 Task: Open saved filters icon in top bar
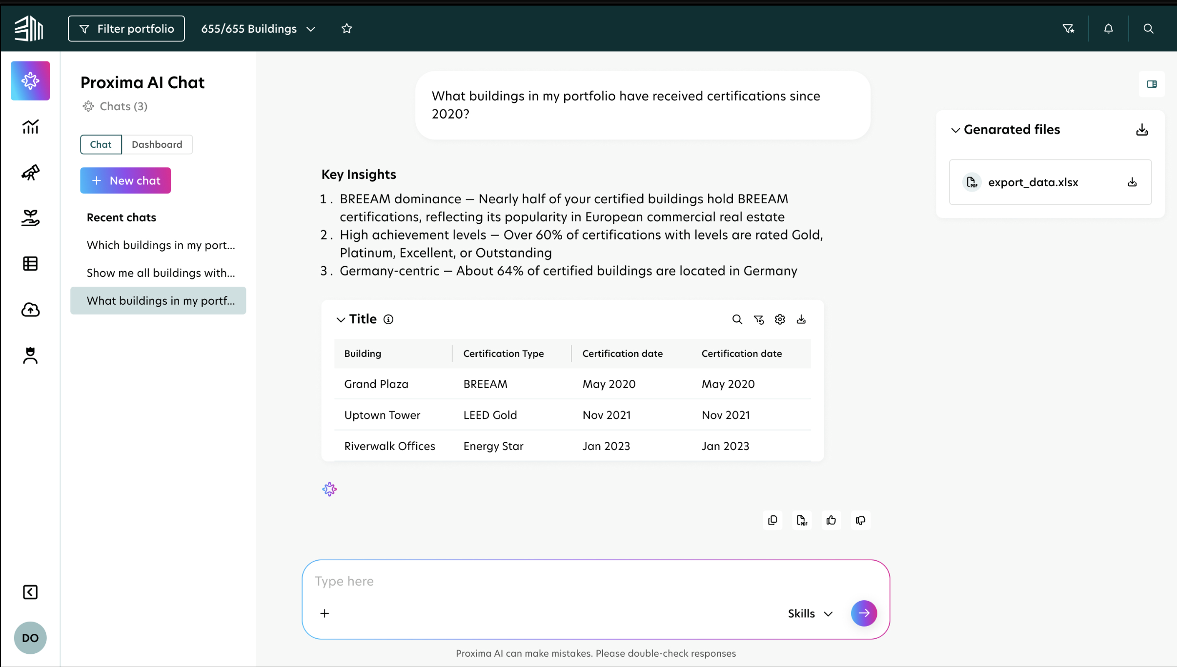coord(1068,28)
